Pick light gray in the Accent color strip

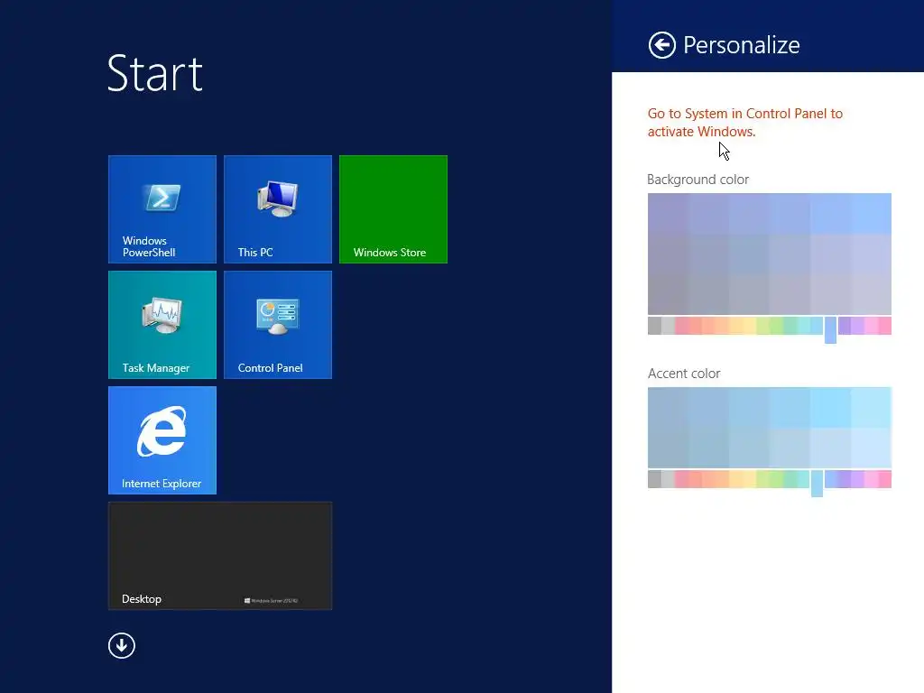pyautogui.click(x=668, y=479)
